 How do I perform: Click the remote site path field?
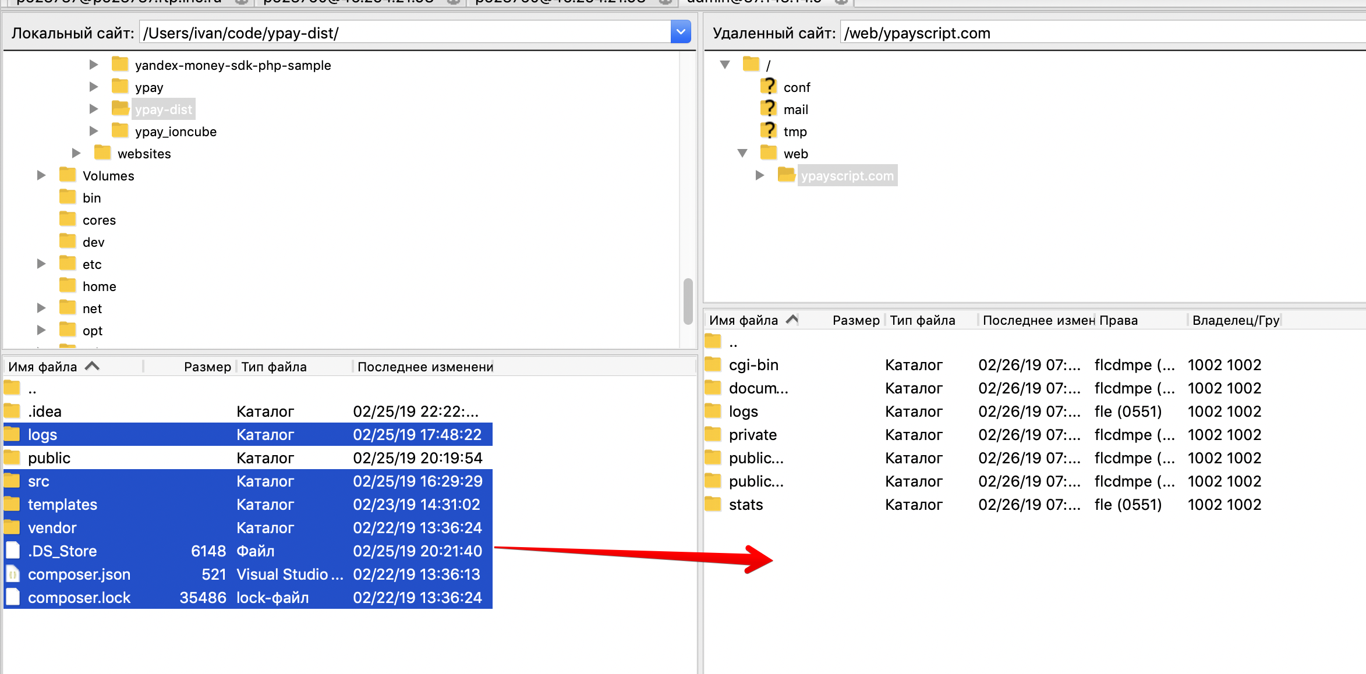pos(1100,33)
